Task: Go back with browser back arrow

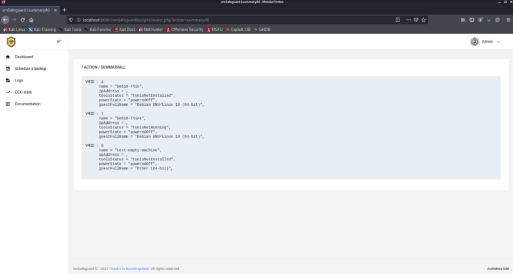Action: coord(5,20)
